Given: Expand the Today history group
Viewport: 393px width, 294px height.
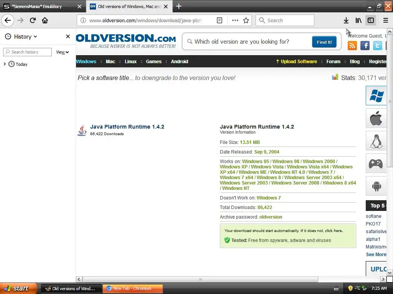Looking at the screenshot, I should point(5,64).
